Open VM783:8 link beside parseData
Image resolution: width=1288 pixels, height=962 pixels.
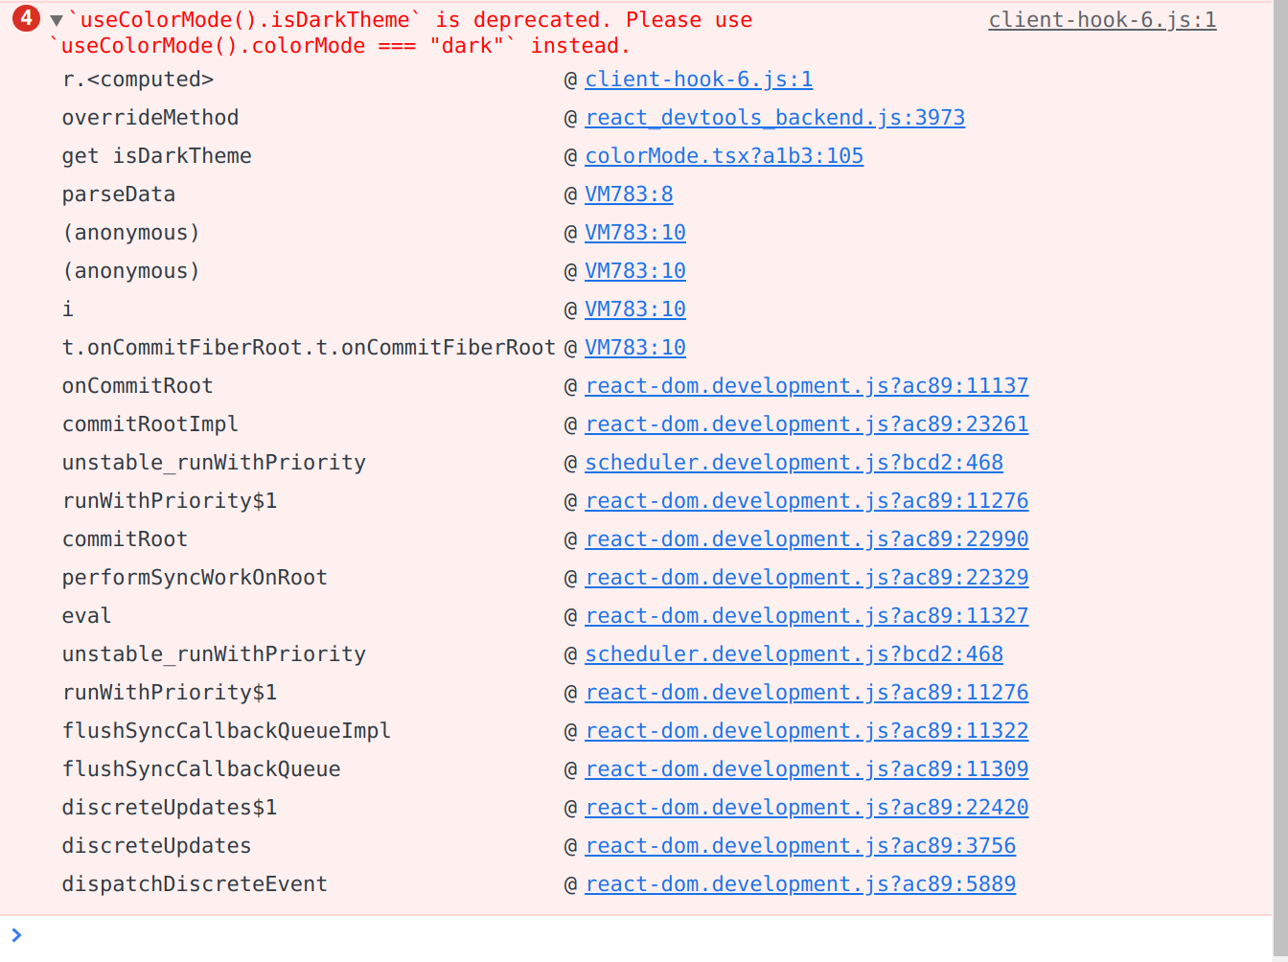pyautogui.click(x=629, y=194)
